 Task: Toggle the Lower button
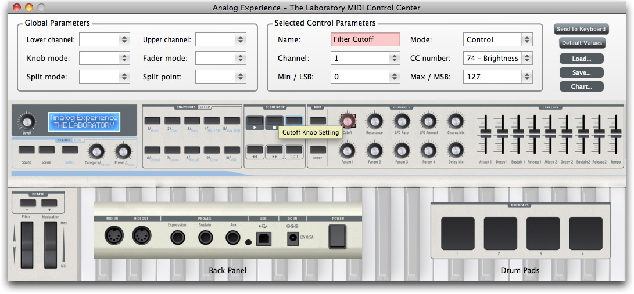tap(318, 150)
